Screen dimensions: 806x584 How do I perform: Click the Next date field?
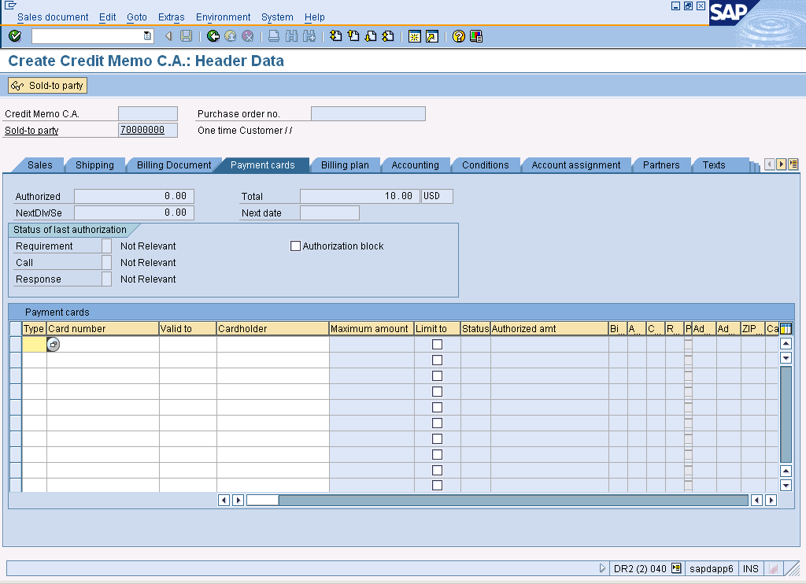pyautogui.click(x=330, y=213)
